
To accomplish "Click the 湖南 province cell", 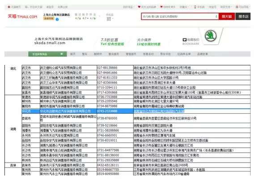I will [x=13, y=129].
